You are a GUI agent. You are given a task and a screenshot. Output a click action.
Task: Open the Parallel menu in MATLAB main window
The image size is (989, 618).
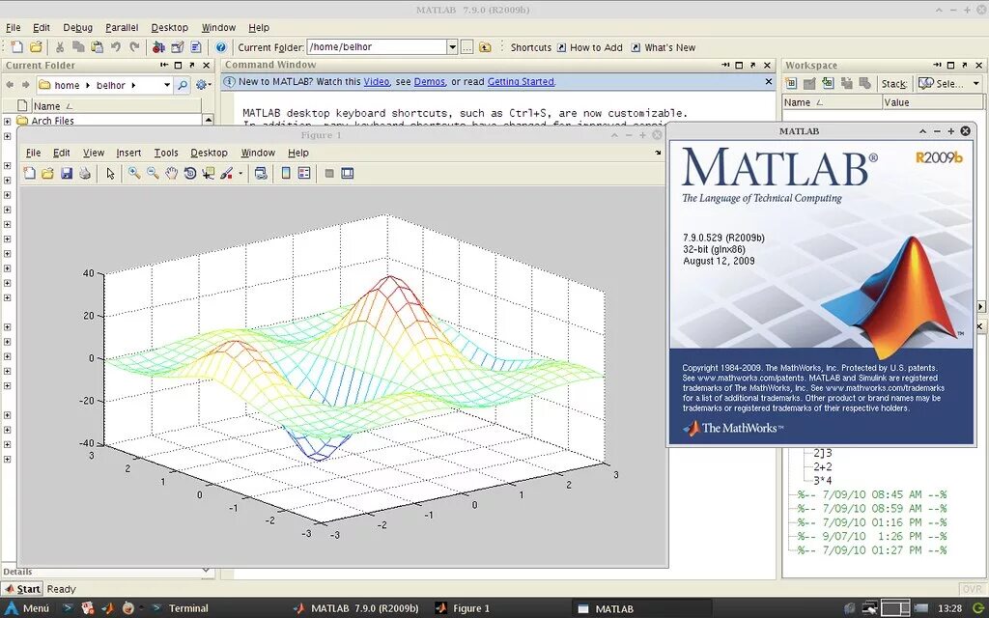click(x=122, y=28)
